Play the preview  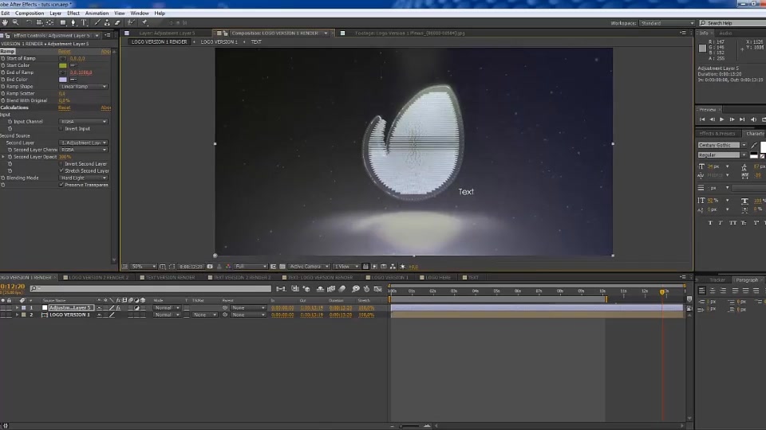click(721, 119)
